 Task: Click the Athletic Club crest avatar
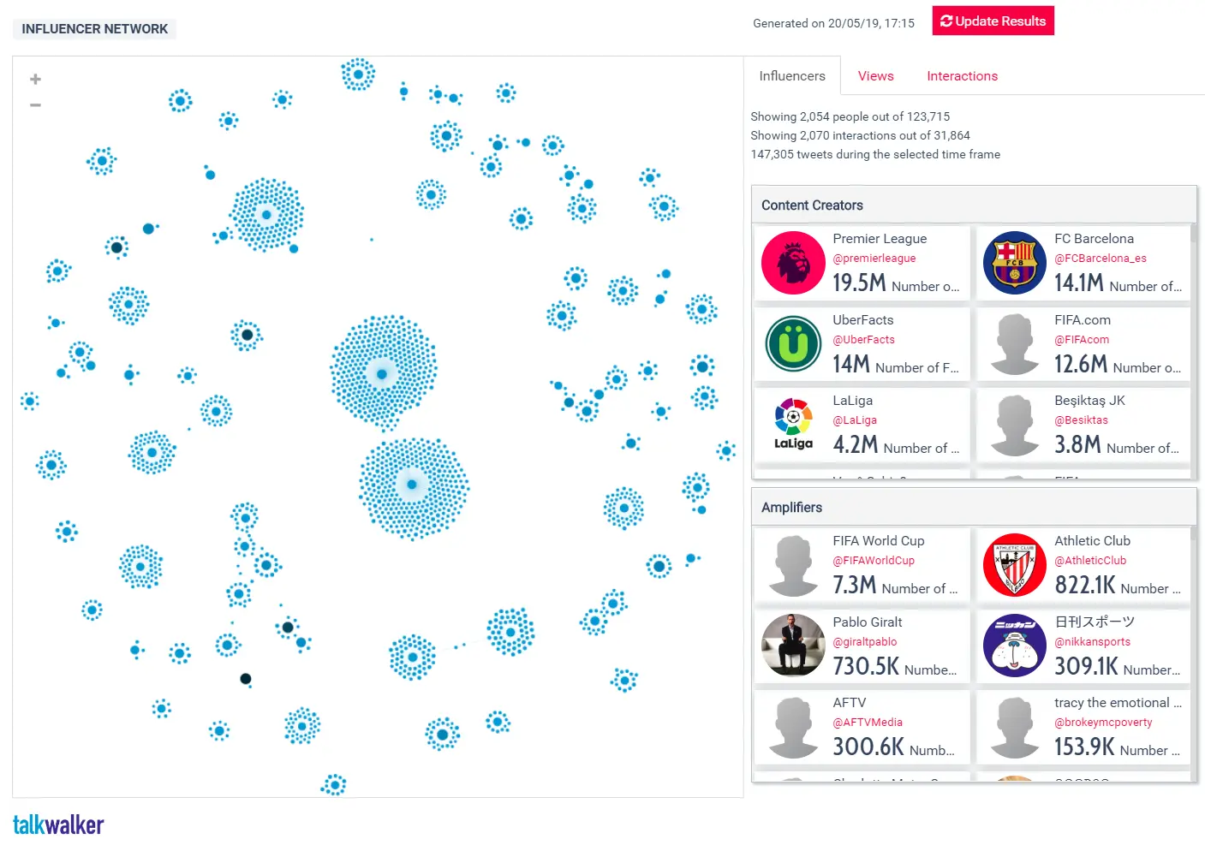(1014, 565)
